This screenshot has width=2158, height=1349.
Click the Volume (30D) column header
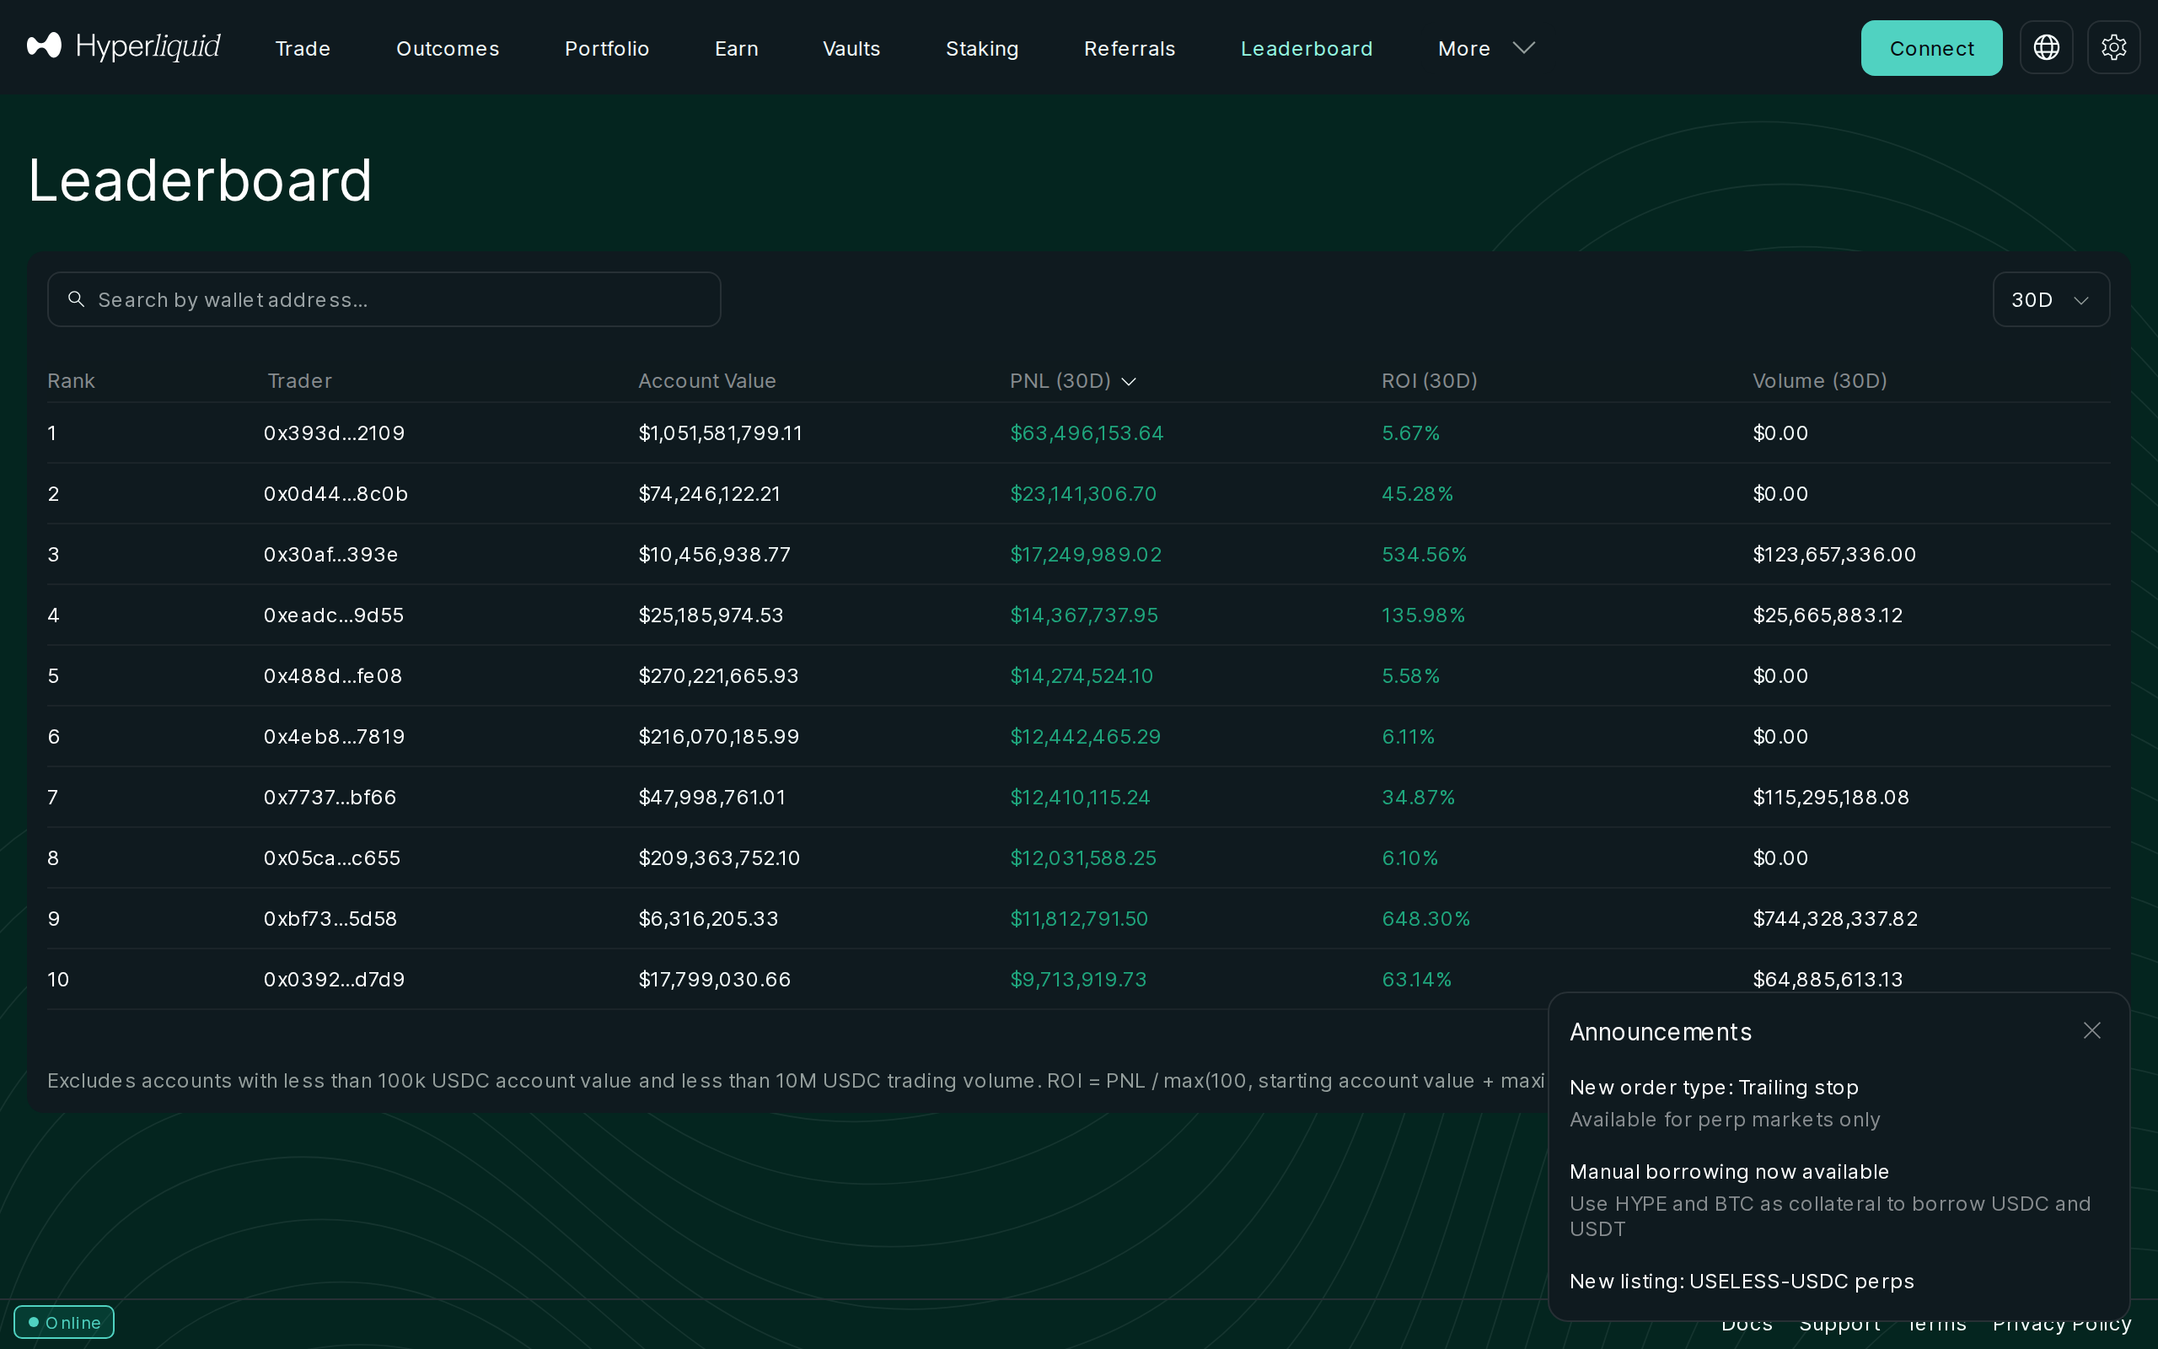point(1819,381)
